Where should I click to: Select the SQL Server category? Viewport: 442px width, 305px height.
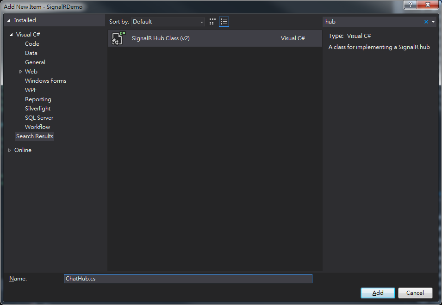point(39,118)
